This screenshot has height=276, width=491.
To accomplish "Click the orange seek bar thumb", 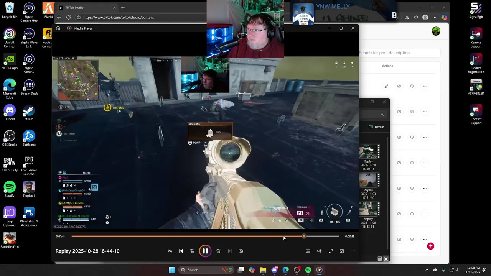I will click(x=304, y=236).
